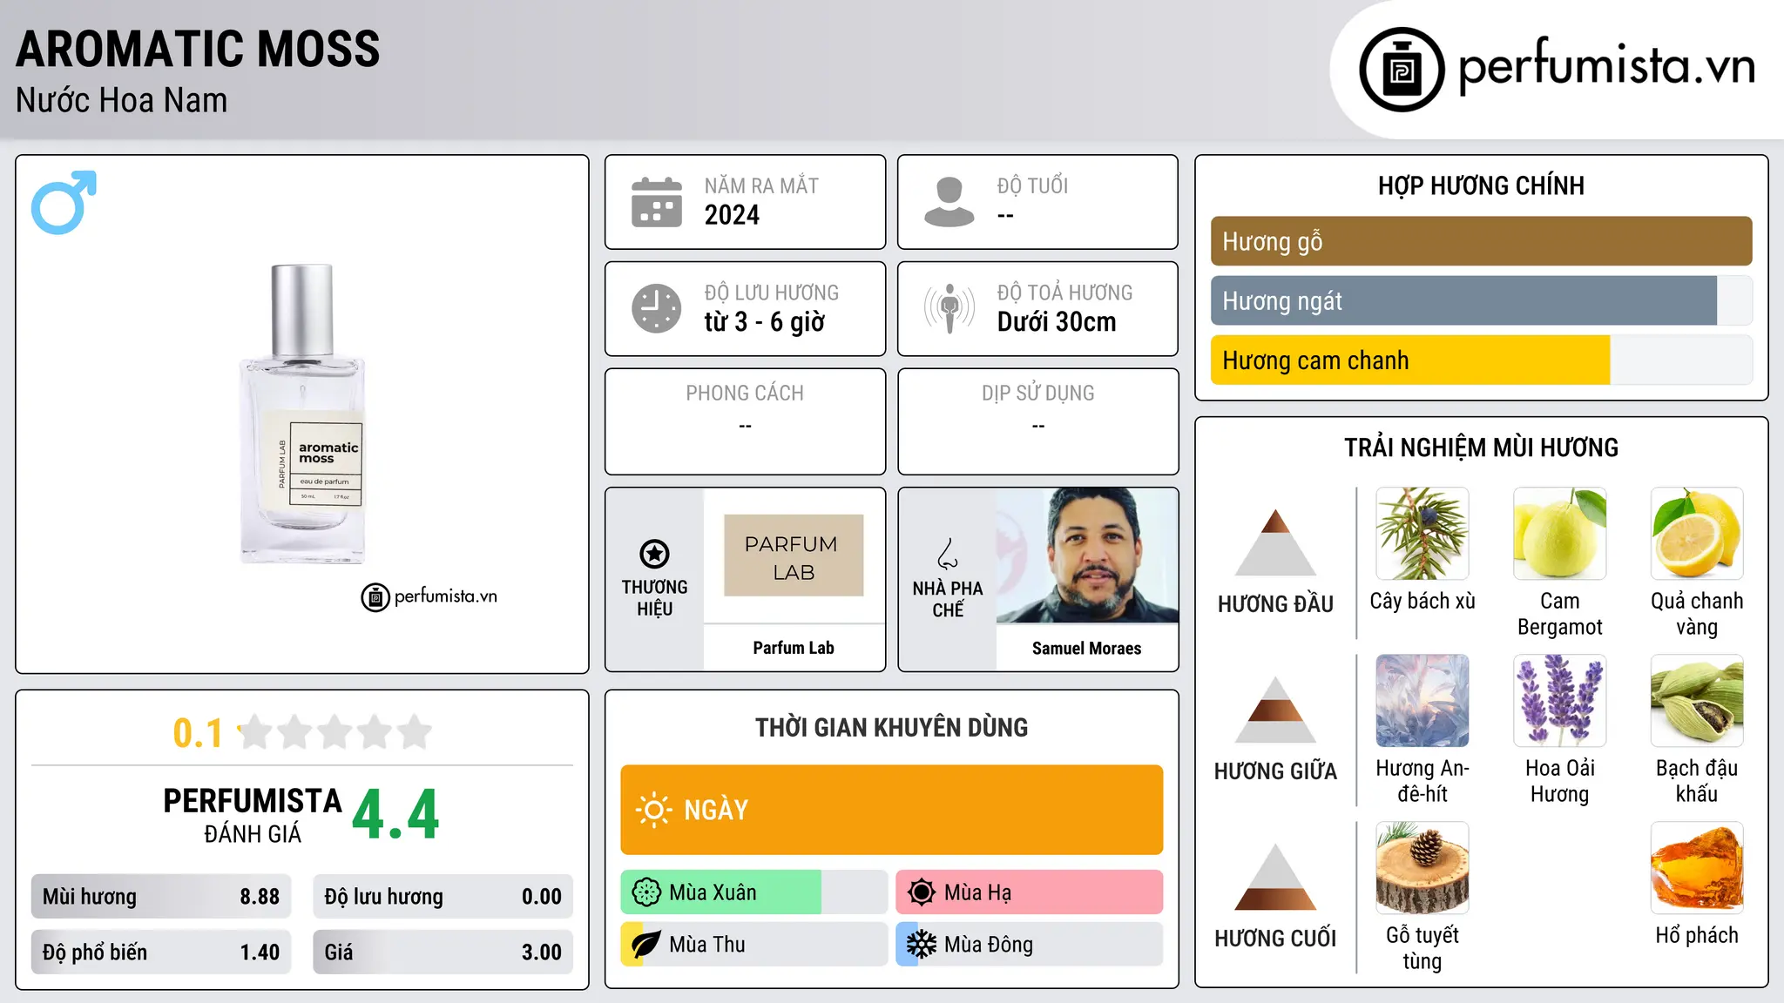The width and height of the screenshot is (1784, 1003).
Task: Open the Samuel Moraes perfumer photo
Action: pos(1087,555)
